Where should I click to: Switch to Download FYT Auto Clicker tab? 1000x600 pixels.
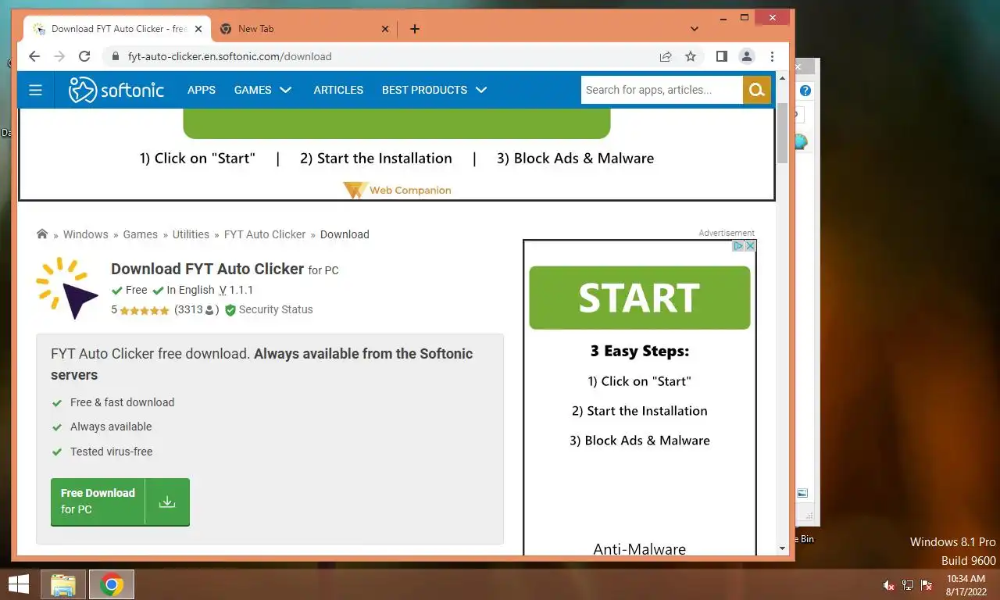coord(117,29)
